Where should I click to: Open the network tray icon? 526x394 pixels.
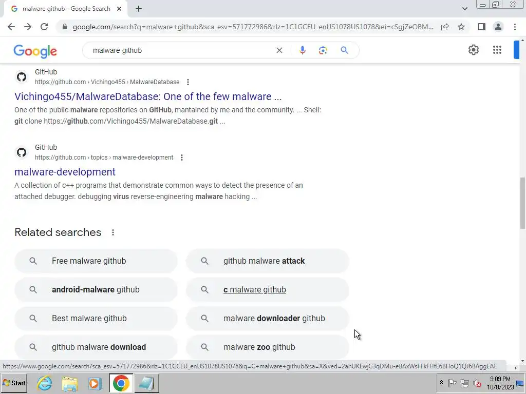coord(464,383)
